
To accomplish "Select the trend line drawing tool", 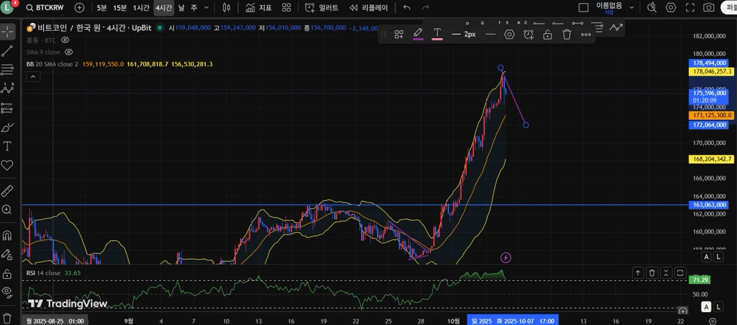I will [7, 50].
